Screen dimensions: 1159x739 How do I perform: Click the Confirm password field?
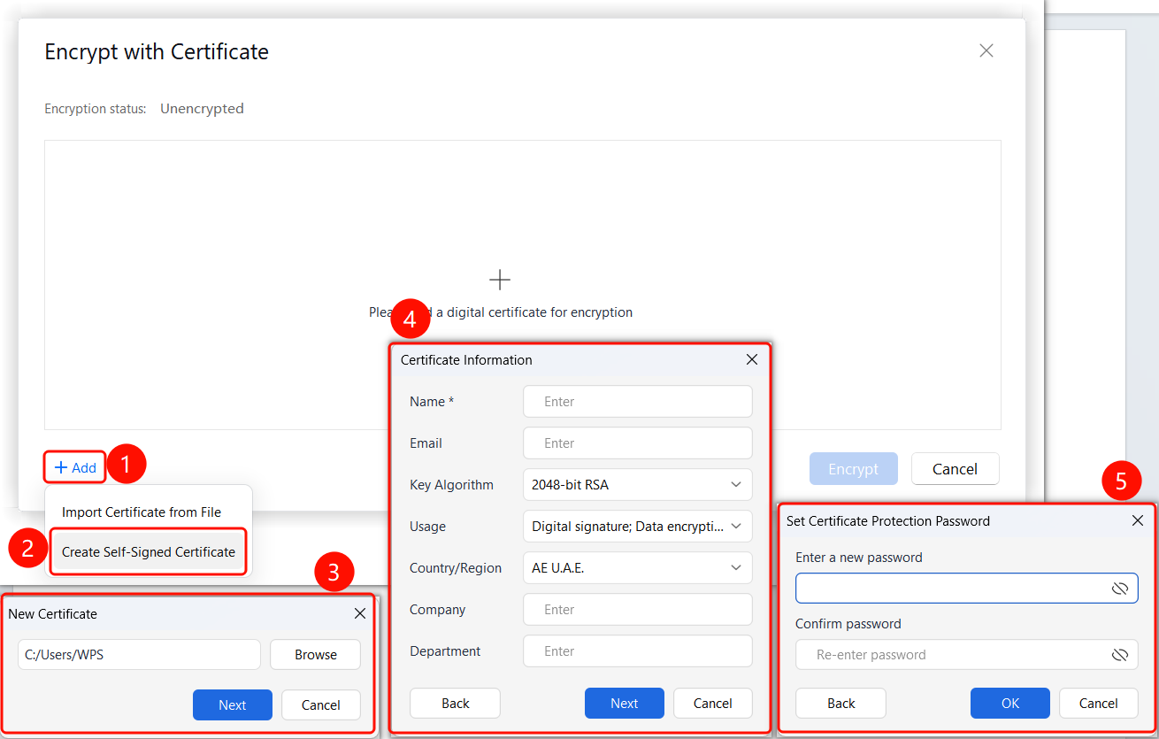pos(967,655)
